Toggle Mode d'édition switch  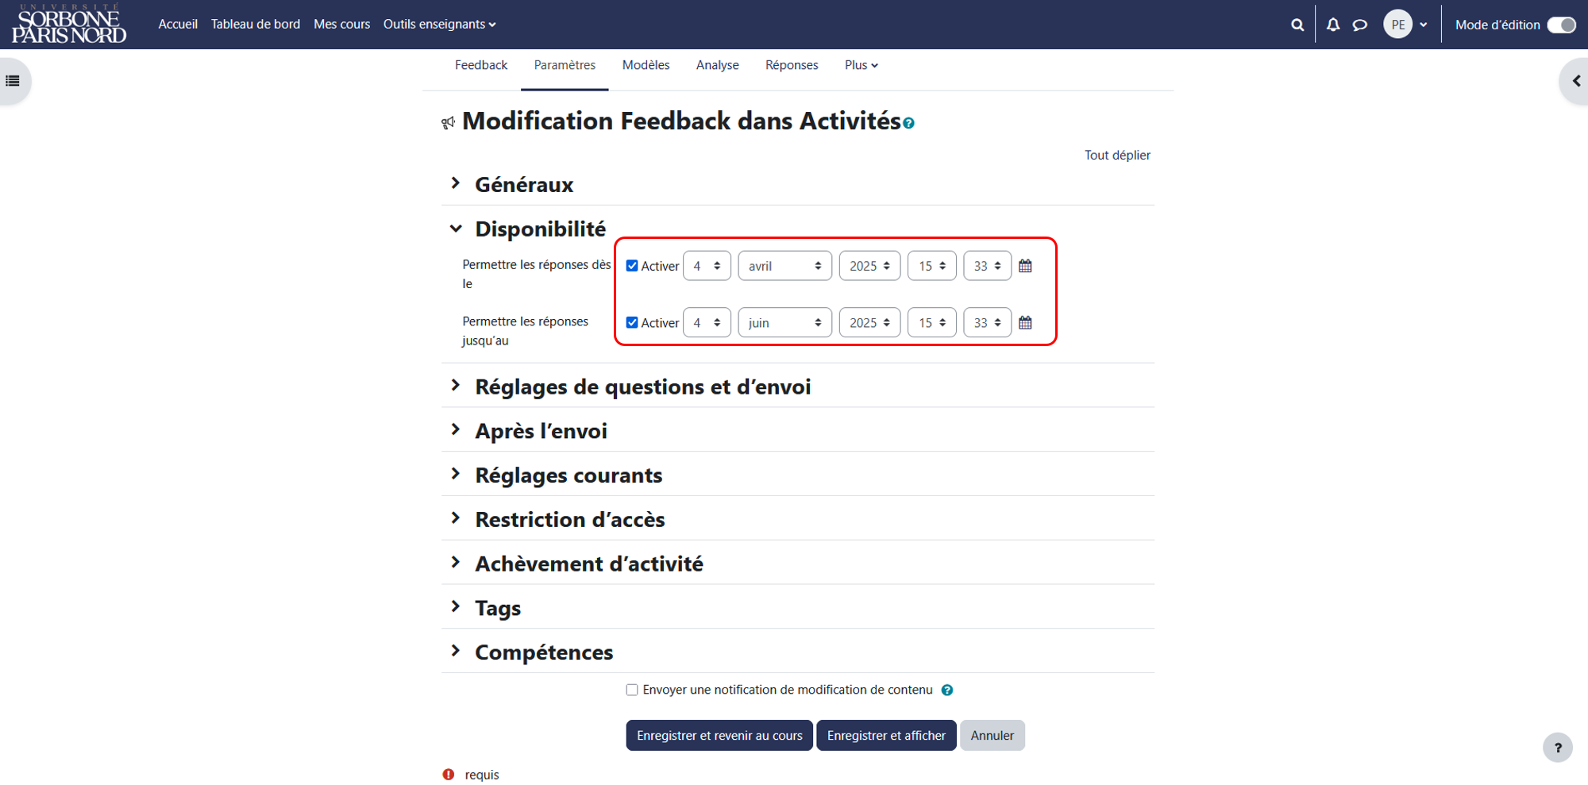pyautogui.click(x=1562, y=25)
